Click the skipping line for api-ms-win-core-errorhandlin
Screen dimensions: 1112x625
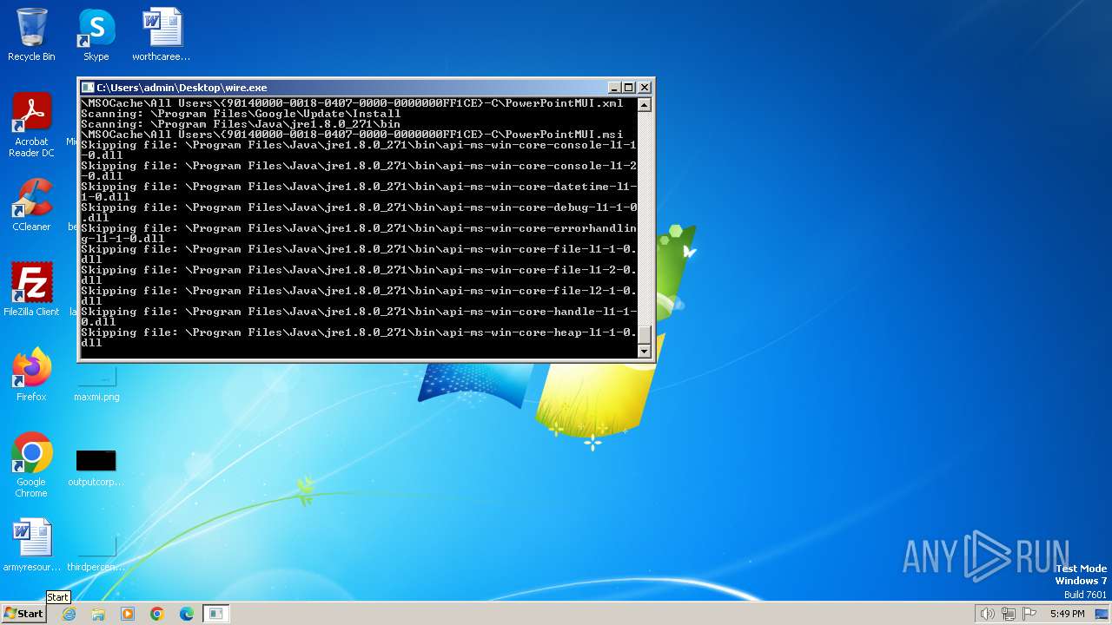pos(359,234)
